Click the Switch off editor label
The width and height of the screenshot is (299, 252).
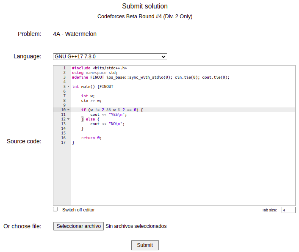78,210
